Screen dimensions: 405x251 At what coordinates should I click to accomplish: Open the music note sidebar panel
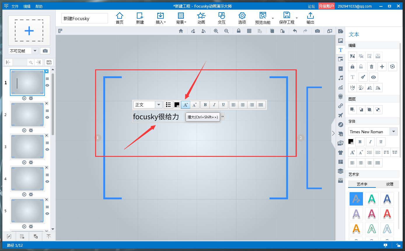(341, 78)
